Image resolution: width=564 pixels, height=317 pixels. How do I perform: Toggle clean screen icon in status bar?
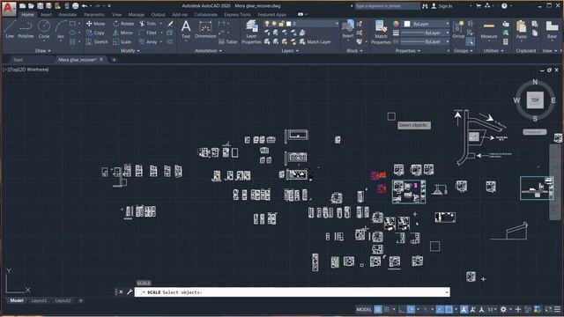(x=548, y=309)
